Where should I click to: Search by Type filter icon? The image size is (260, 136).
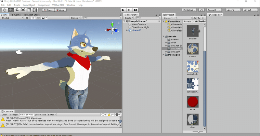pos(195,18)
